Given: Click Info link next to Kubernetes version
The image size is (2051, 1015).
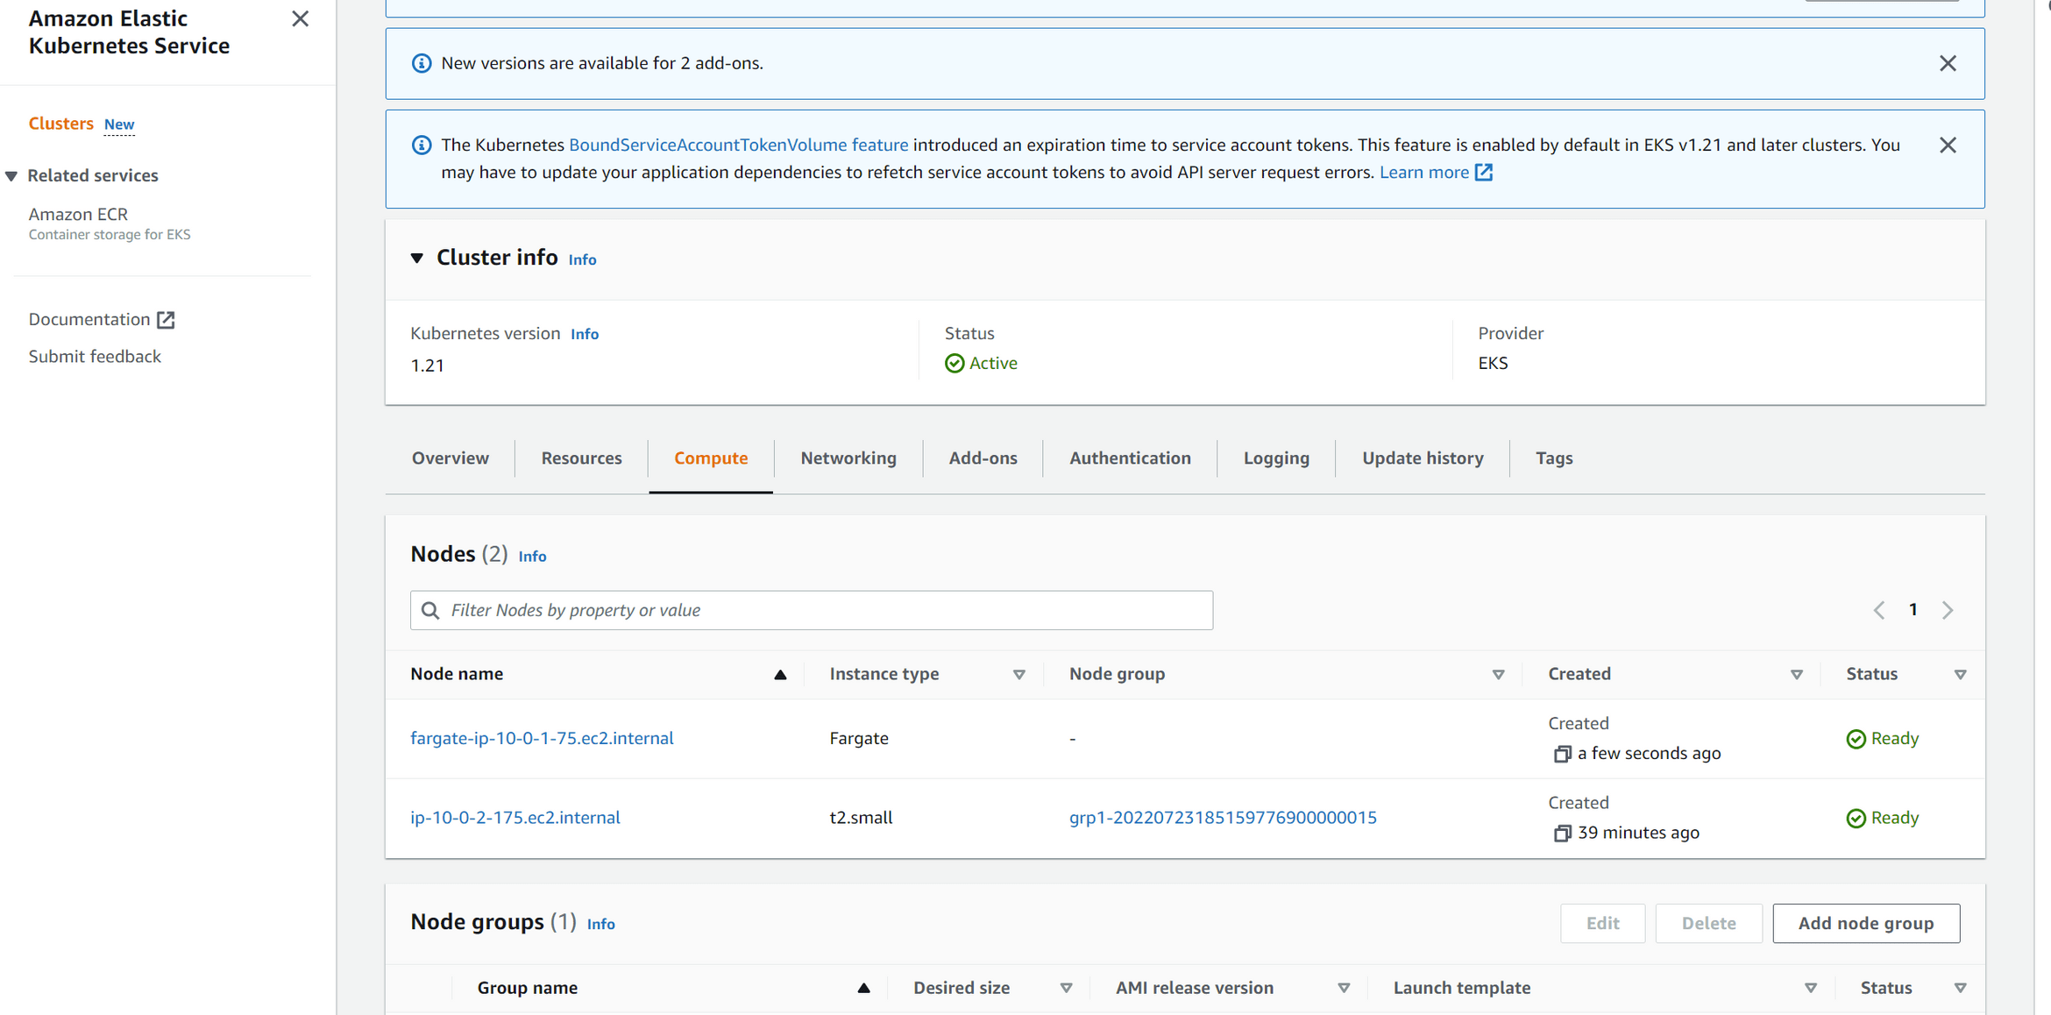Looking at the screenshot, I should click(x=585, y=334).
